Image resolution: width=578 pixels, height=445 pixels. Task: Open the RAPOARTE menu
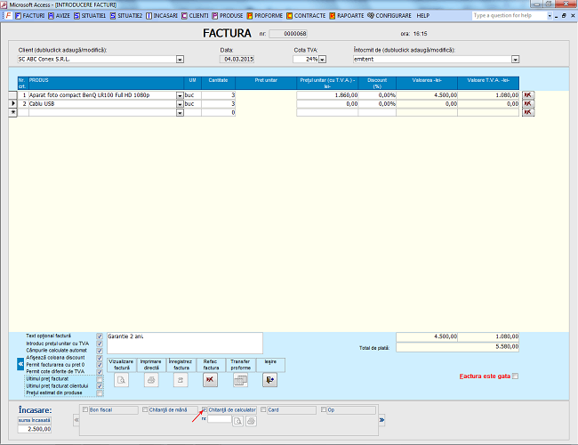click(x=346, y=15)
